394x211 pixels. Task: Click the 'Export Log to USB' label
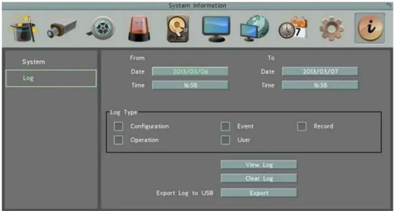185,193
